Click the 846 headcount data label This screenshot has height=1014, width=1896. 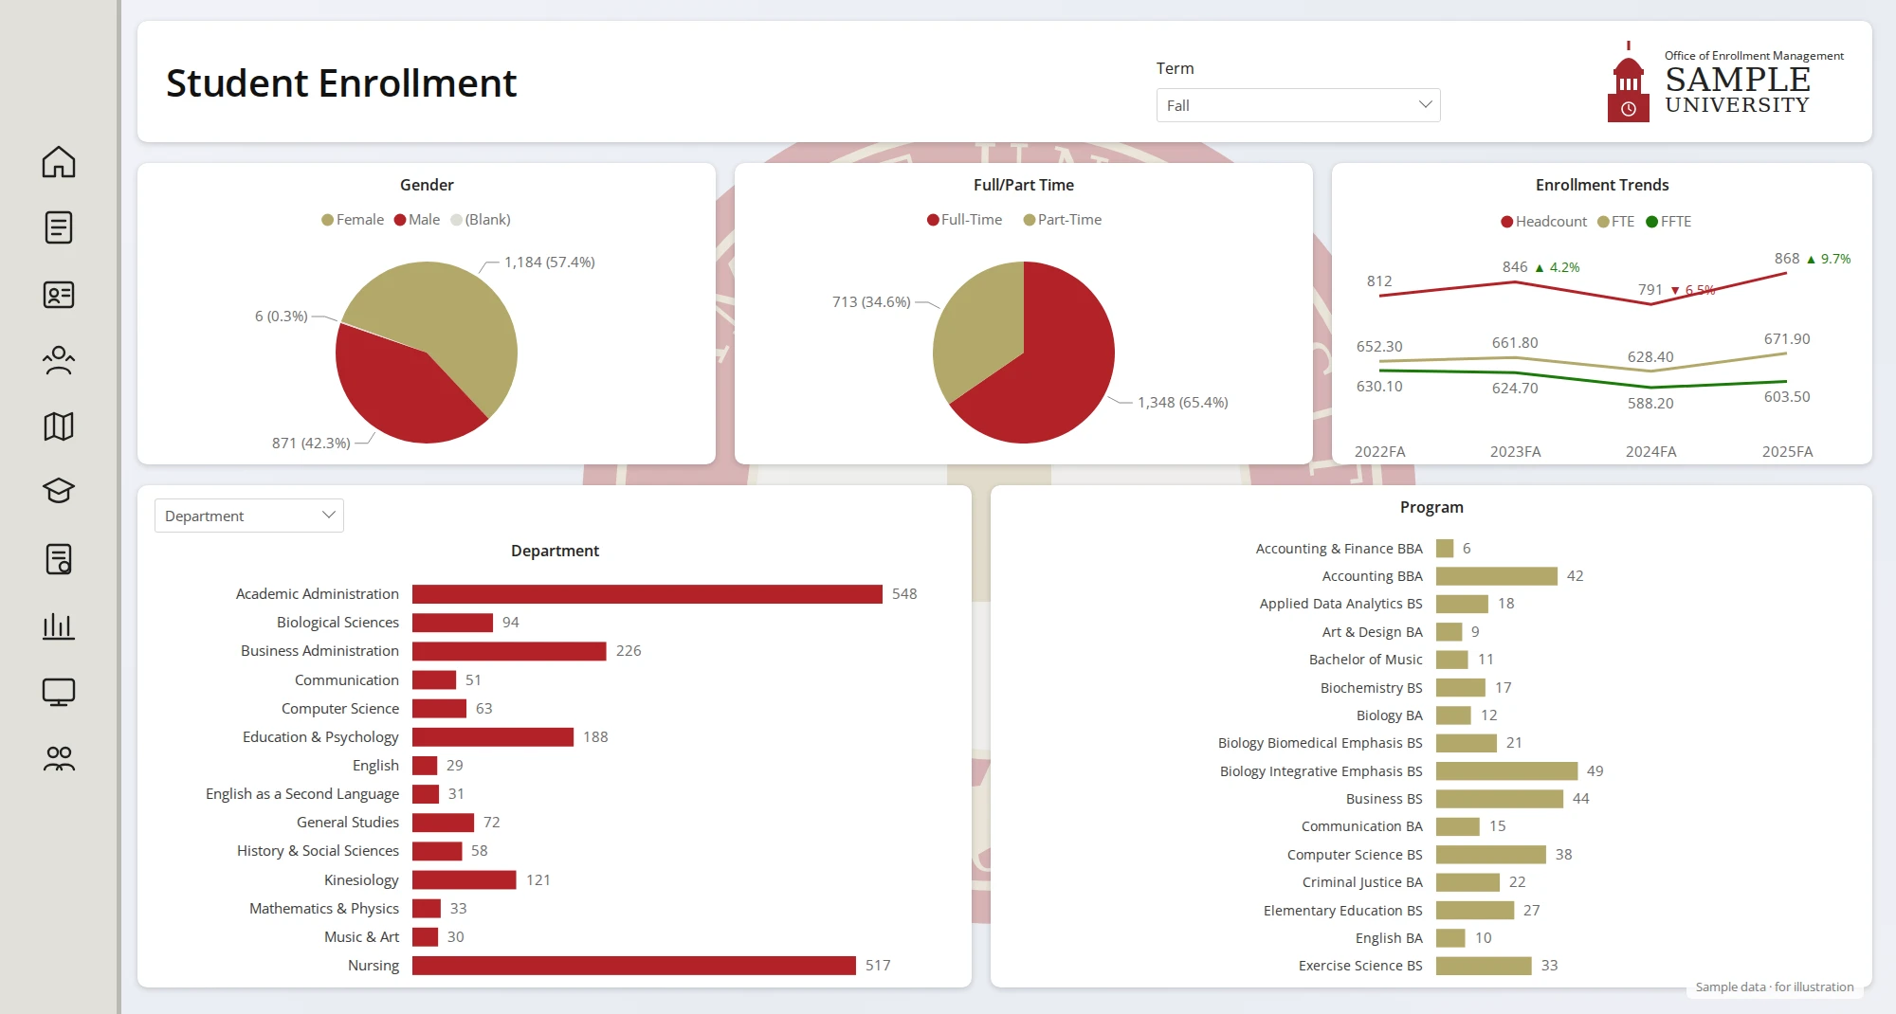1515,267
